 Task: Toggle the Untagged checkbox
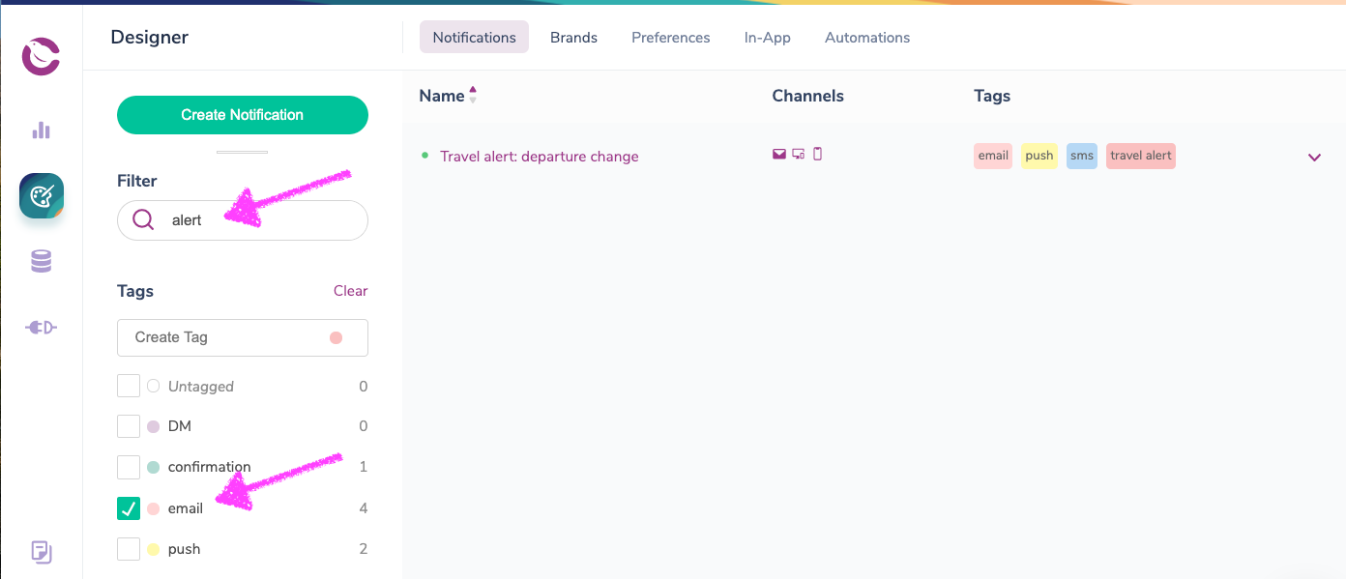click(129, 386)
